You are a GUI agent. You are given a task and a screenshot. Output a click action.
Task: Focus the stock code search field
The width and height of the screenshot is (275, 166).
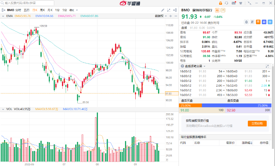pos(27,3)
